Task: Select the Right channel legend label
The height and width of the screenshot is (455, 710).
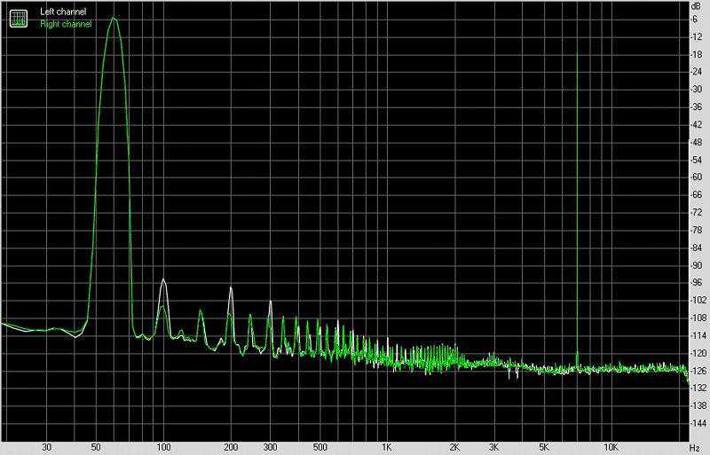Action: [65, 23]
